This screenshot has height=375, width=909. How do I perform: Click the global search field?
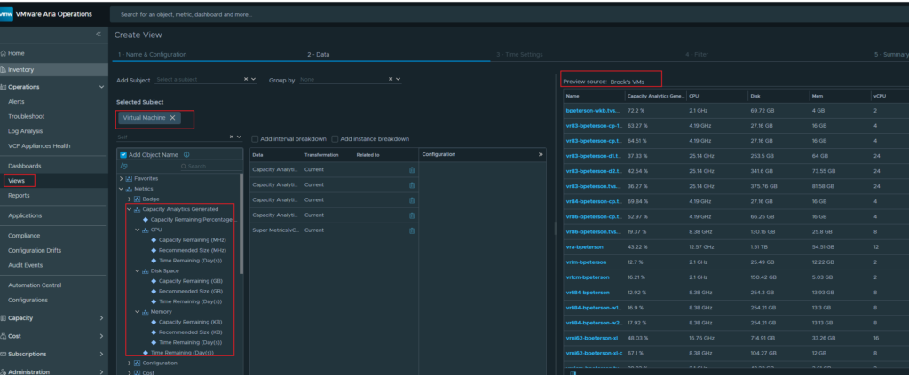point(509,14)
